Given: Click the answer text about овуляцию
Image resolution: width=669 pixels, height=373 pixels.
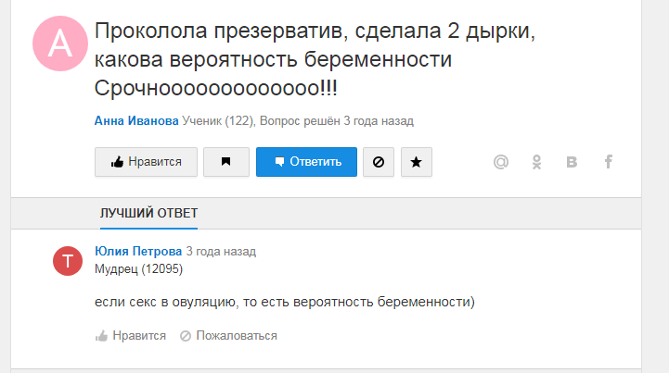Looking at the screenshot, I should [x=285, y=302].
